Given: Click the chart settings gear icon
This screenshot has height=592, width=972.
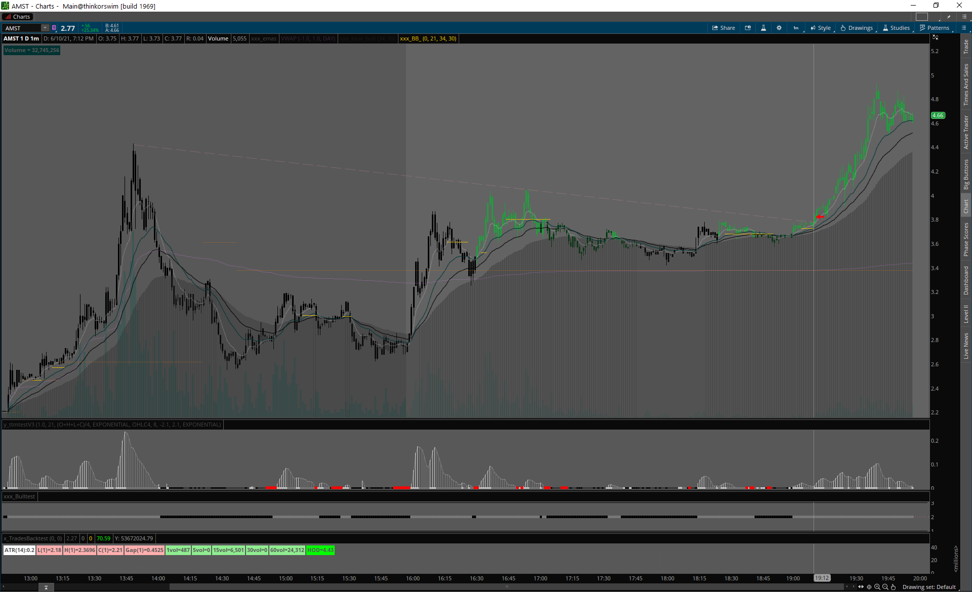Looking at the screenshot, I should click(779, 28).
